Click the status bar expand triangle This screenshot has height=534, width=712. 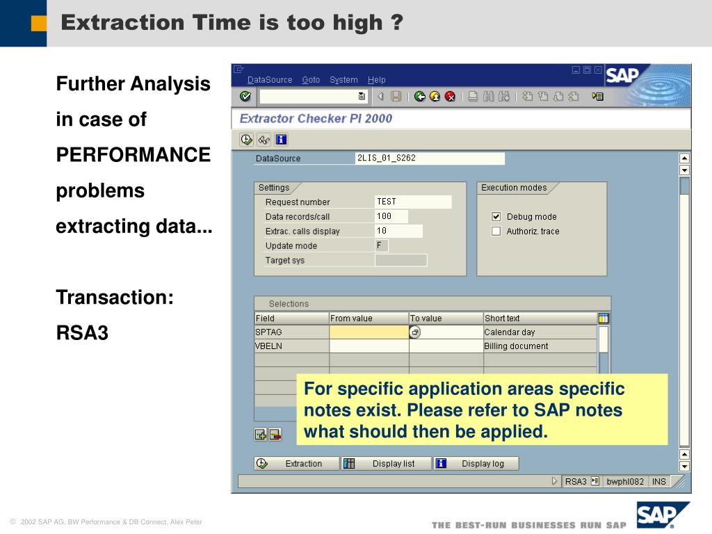tap(554, 481)
